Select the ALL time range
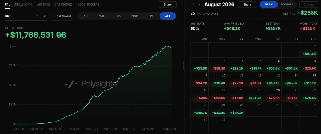The width and height of the screenshot is (321, 134). (168, 16)
